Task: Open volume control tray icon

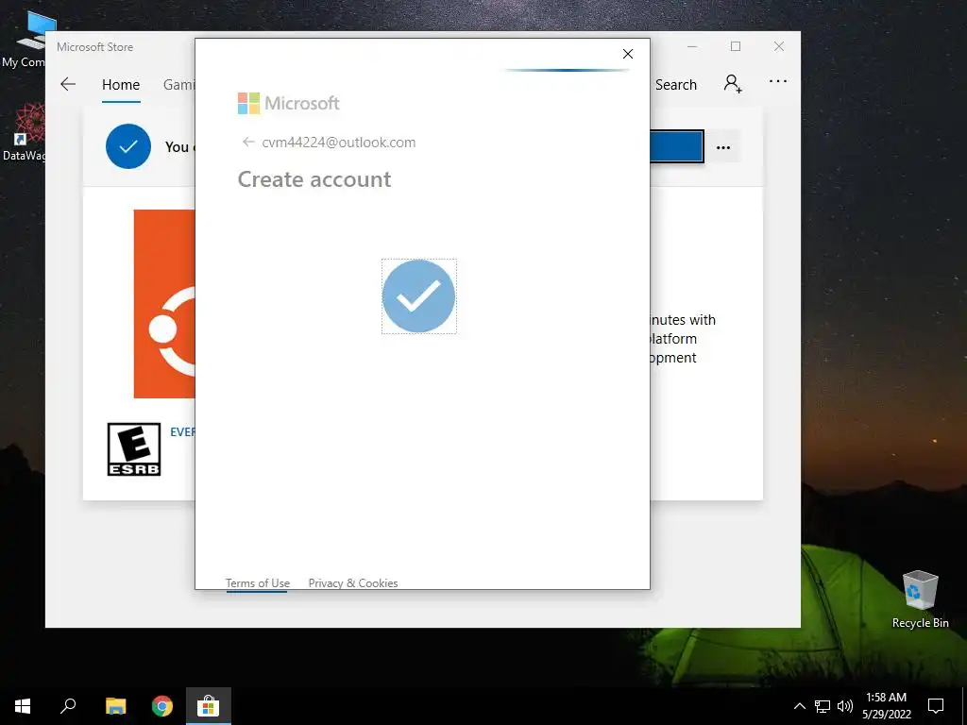Action: pos(845,706)
